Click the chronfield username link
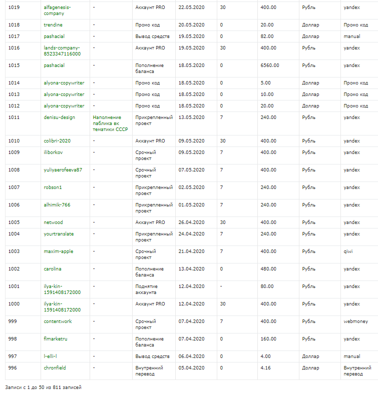378x400 pixels. (55, 368)
